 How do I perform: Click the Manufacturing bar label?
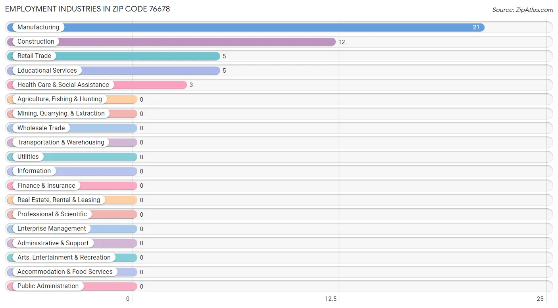[38, 27]
